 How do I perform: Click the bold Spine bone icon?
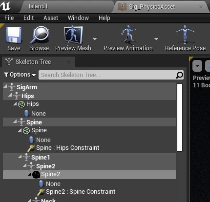click(21, 122)
